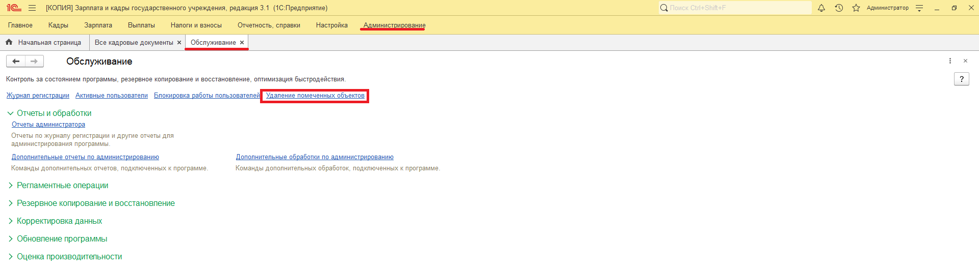
Task: Click the home icon on Начальная страница
Action: (x=9, y=42)
